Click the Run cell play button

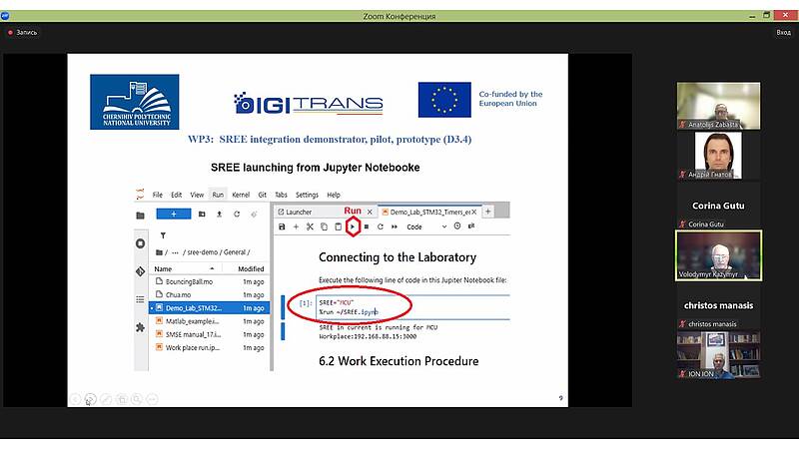[x=354, y=227]
